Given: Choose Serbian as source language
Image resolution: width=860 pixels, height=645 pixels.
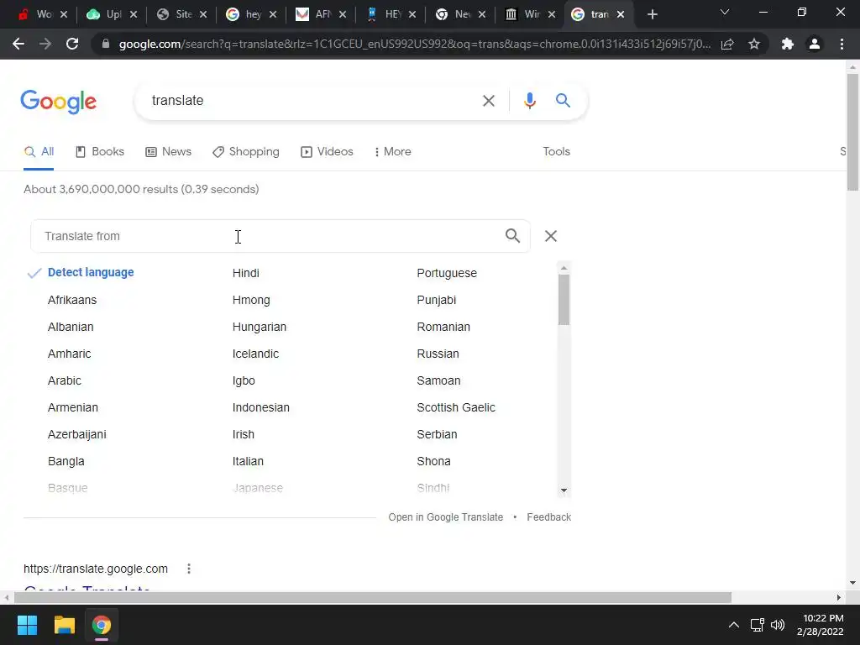Looking at the screenshot, I should 437,434.
